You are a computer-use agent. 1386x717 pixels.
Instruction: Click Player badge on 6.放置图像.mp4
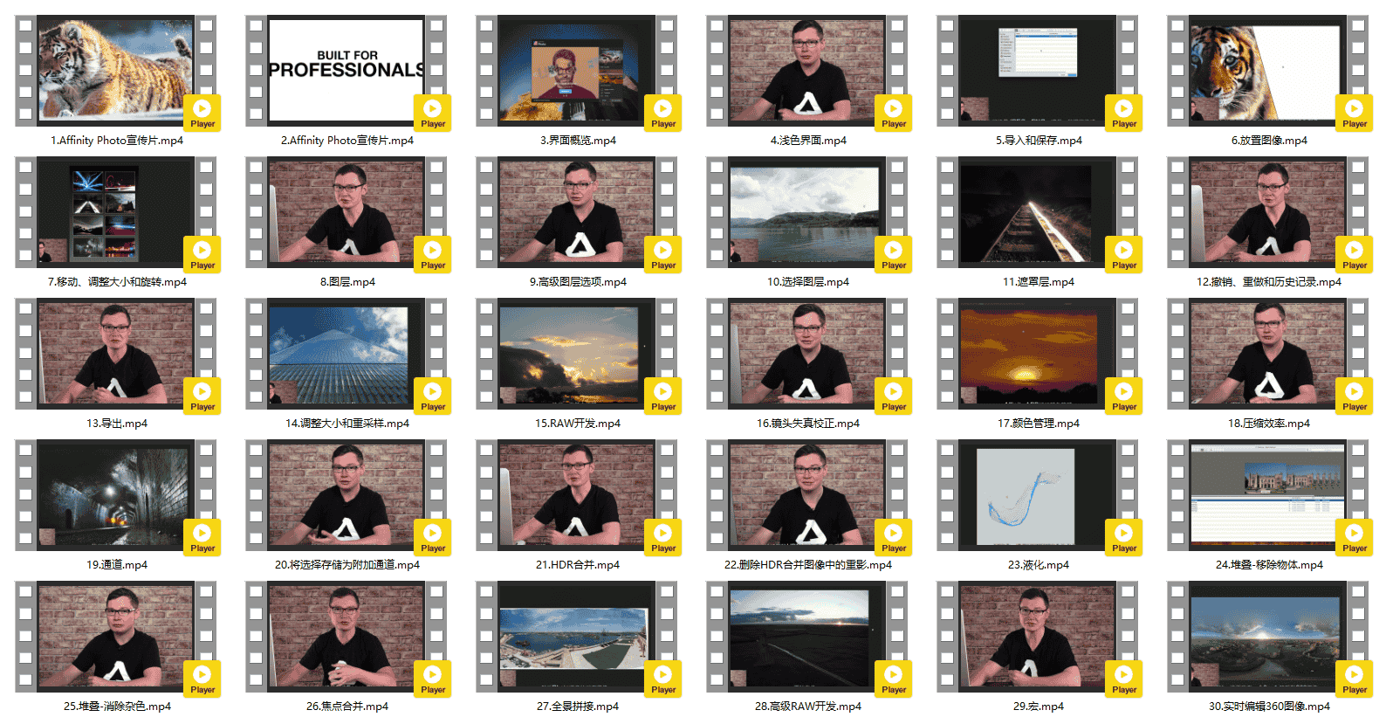click(1355, 113)
